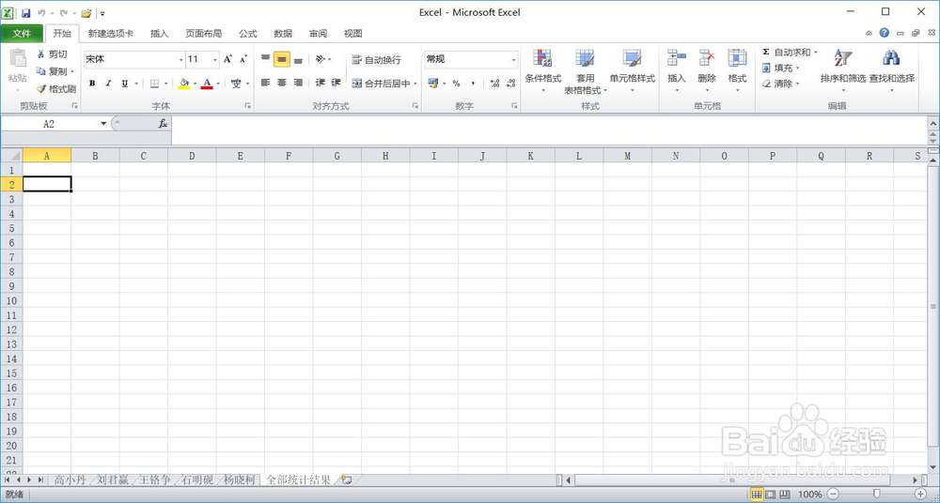Viewport: 940px width, 503px height.
Task: Center text horizontally
Action: click(282, 84)
